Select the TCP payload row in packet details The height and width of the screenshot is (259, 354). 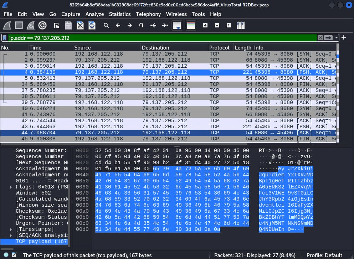coord(34,242)
